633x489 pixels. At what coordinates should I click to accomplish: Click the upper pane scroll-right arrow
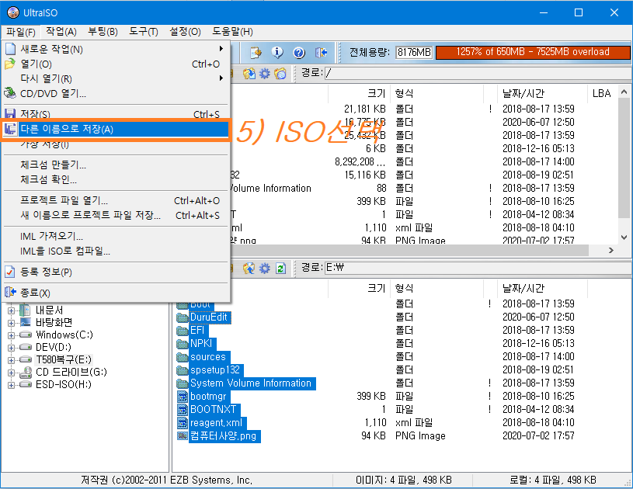[611, 251]
